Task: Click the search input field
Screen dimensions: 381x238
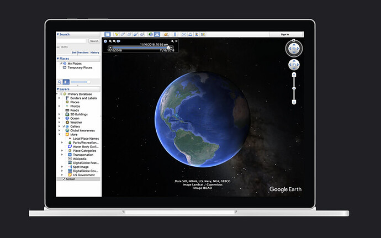Action: tap(71, 41)
